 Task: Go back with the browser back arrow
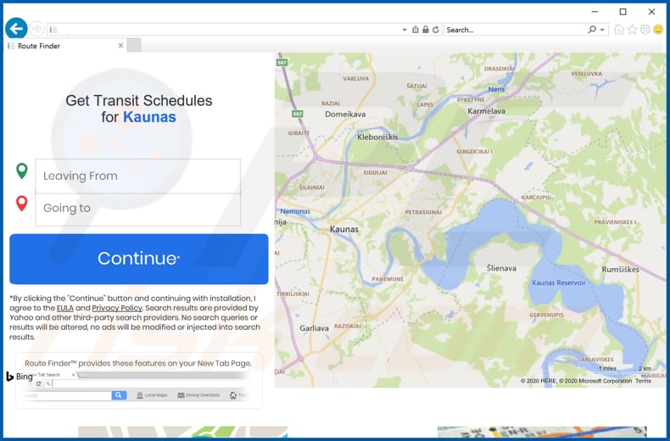point(16,29)
